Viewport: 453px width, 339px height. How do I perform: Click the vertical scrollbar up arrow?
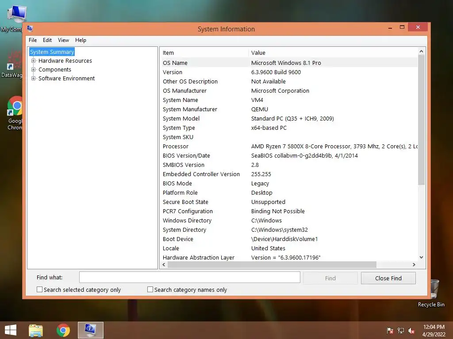click(x=421, y=51)
